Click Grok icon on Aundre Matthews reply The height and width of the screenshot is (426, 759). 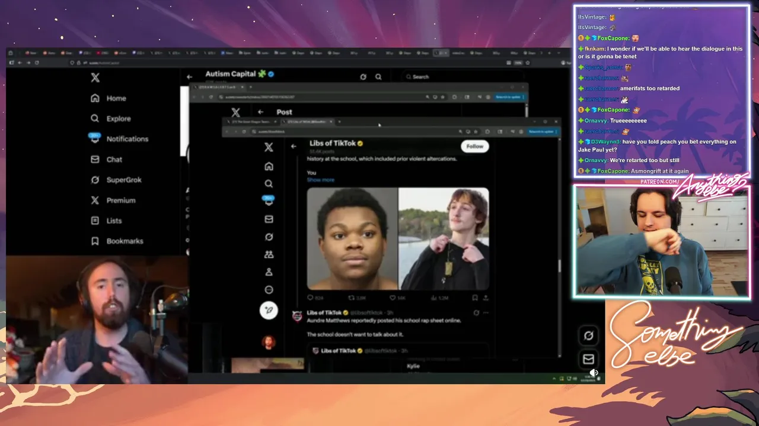[476, 313]
